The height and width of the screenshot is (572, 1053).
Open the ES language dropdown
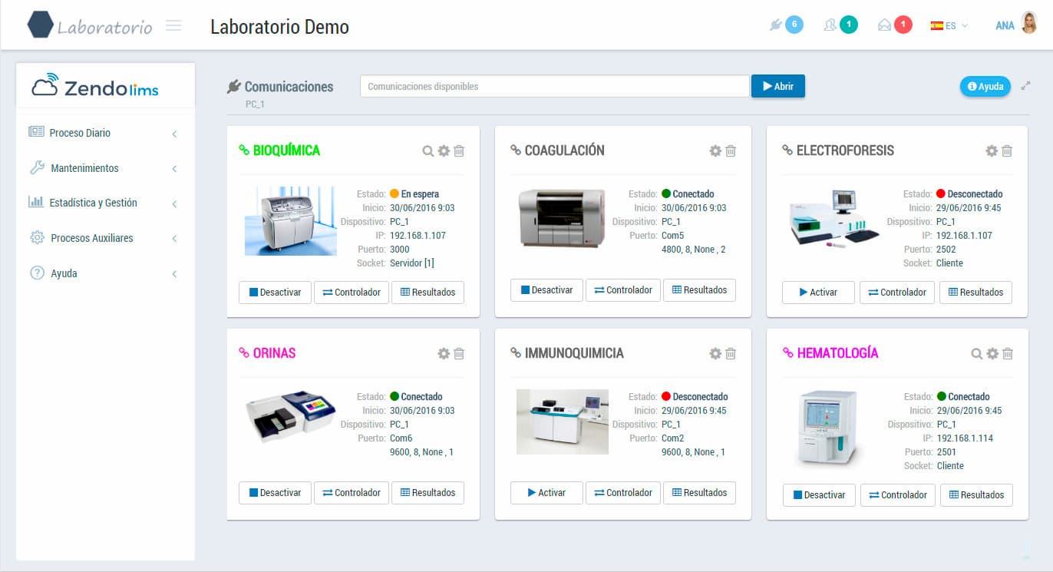click(949, 25)
